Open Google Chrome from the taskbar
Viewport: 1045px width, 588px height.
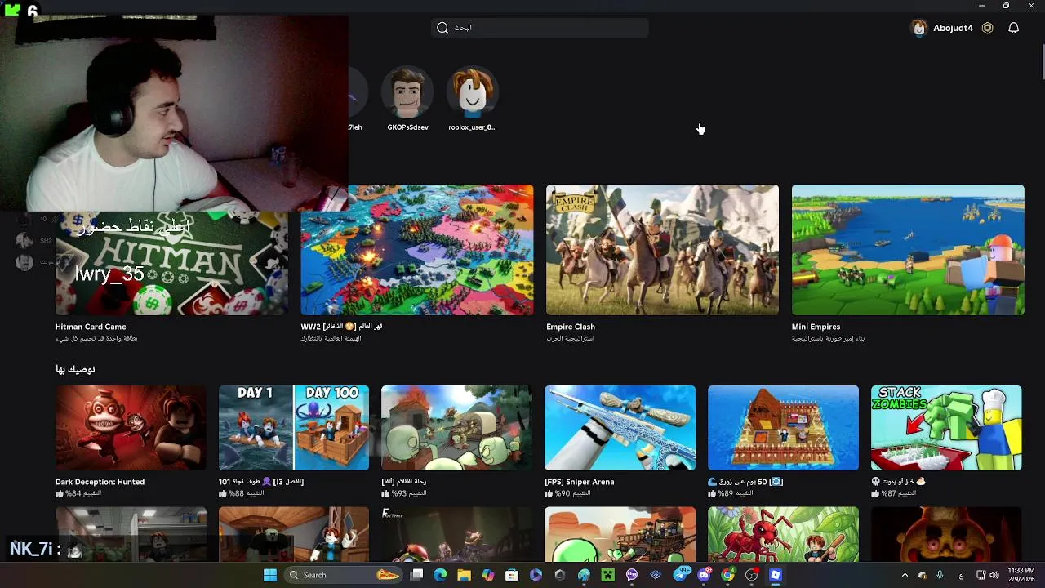click(x=727, y=575)
